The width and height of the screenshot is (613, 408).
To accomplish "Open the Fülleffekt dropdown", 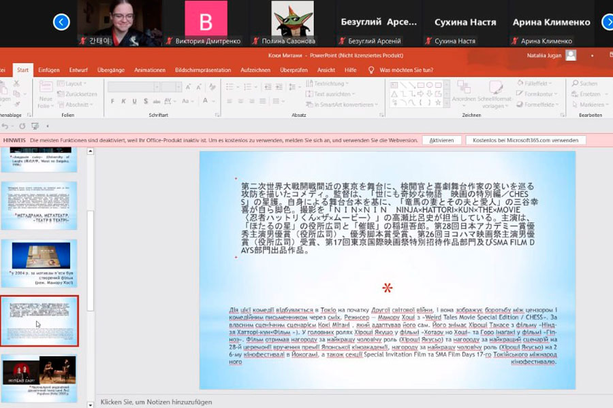I will 534,84.
